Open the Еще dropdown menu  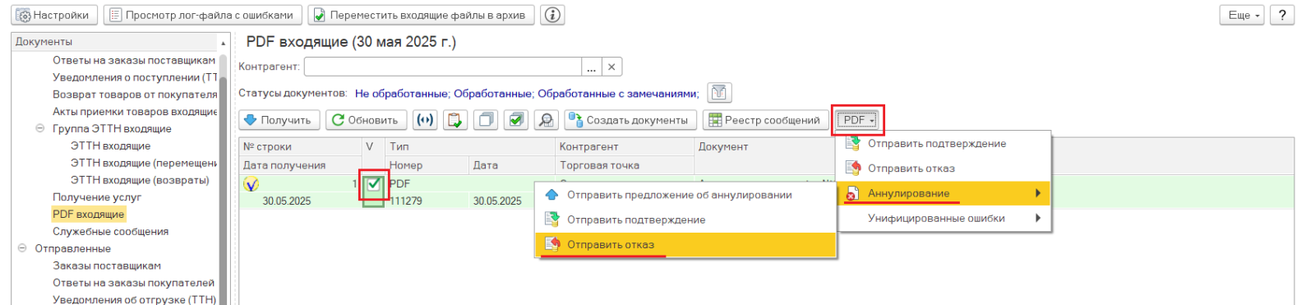(x=1243, y=15)
